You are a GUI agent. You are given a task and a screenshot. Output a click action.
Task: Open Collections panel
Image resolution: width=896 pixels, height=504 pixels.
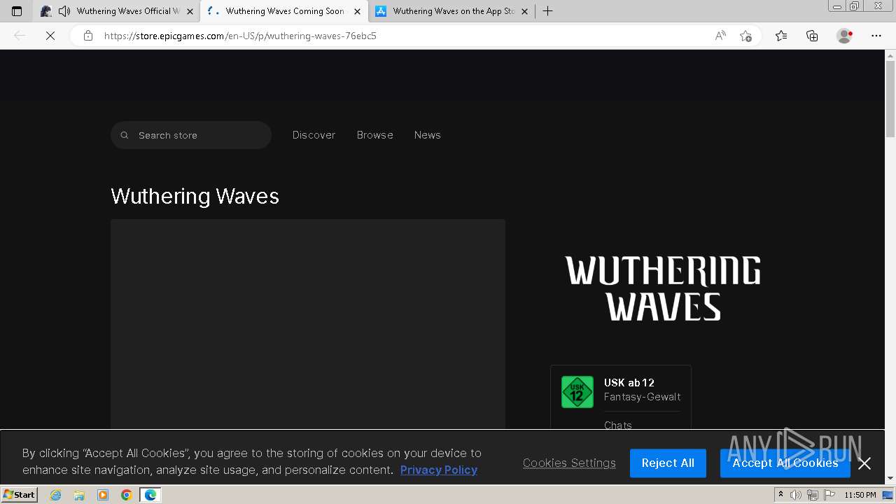click(812, 36)
